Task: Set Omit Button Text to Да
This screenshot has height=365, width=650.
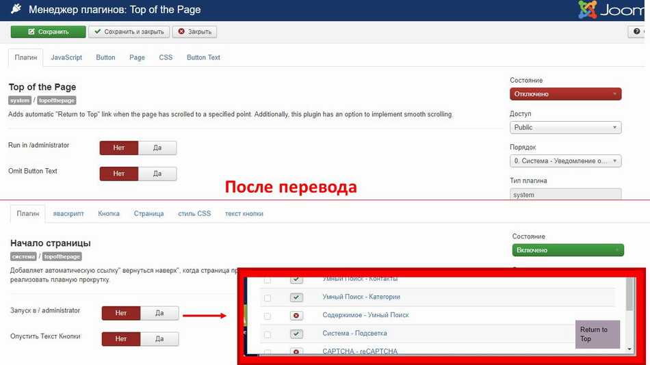Action: [x=157, y=174]
